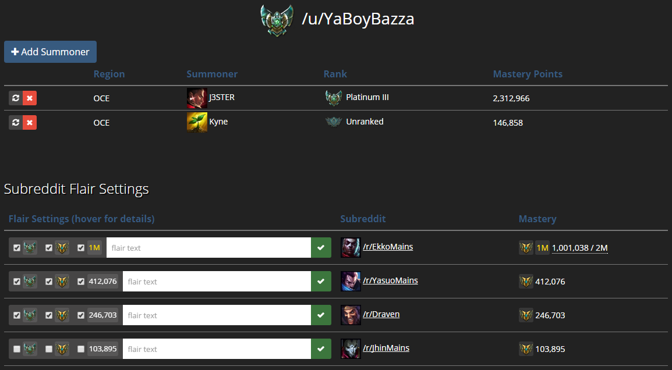This screenshot has width=672, height=370.
Task: Toggle the 412,076 points checkbox
Action: pos(81,282)
